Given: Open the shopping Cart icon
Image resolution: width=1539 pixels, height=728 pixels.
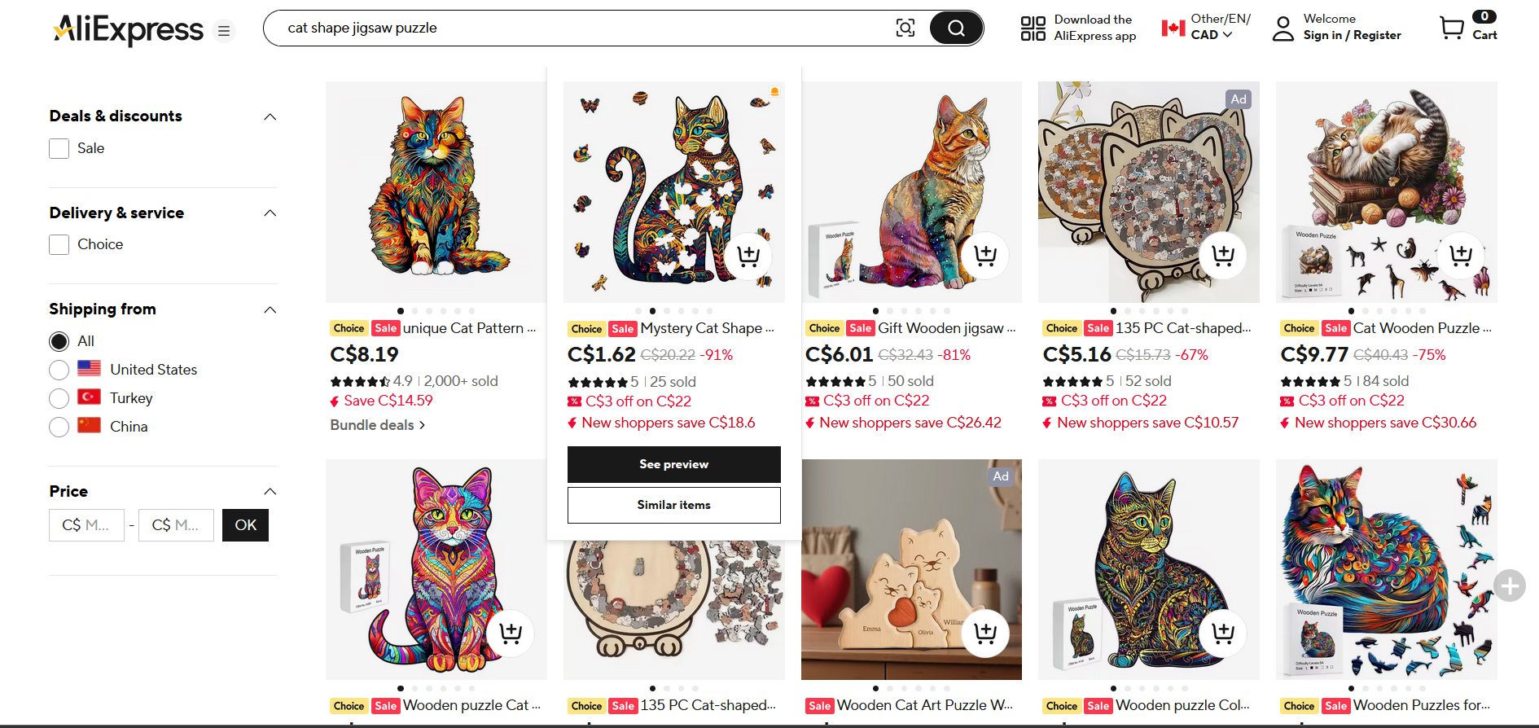Looking at the screenshot, I should [x=1452, y=27].
